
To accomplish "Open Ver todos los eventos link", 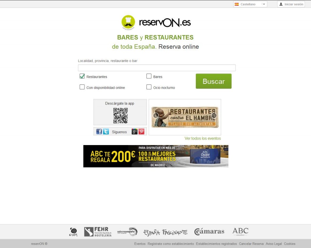I will pyautogui.click(x=203, y=138).
